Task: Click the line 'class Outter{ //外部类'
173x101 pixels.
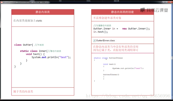Action: pyautogui.click(x=29, y=45)
